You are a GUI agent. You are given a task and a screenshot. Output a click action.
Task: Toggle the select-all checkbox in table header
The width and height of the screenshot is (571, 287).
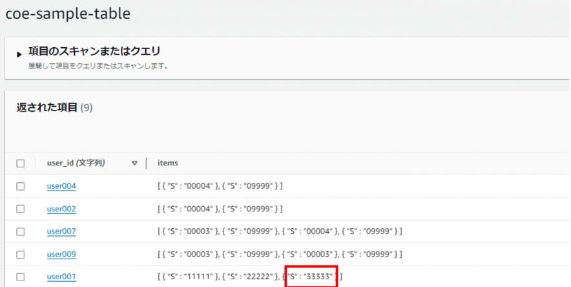click(20, 164)
